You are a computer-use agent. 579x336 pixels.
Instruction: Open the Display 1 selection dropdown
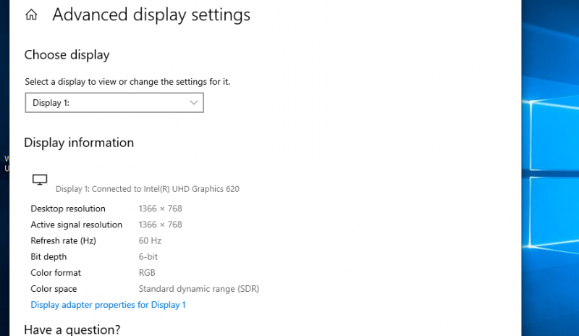[x=114, y=103]
